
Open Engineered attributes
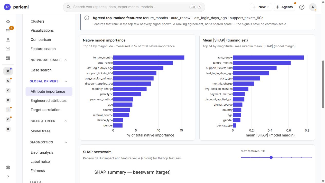tap(49, 100)
